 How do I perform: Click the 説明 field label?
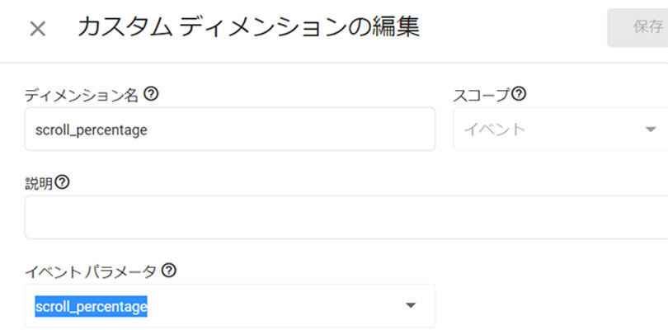click(39, 184)
